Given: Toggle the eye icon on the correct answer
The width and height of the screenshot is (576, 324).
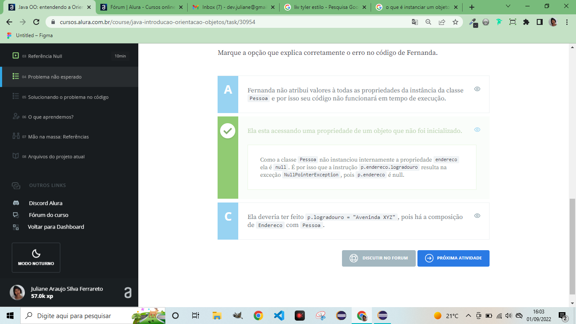Looking at the screenshot, I should click(477, 130).
